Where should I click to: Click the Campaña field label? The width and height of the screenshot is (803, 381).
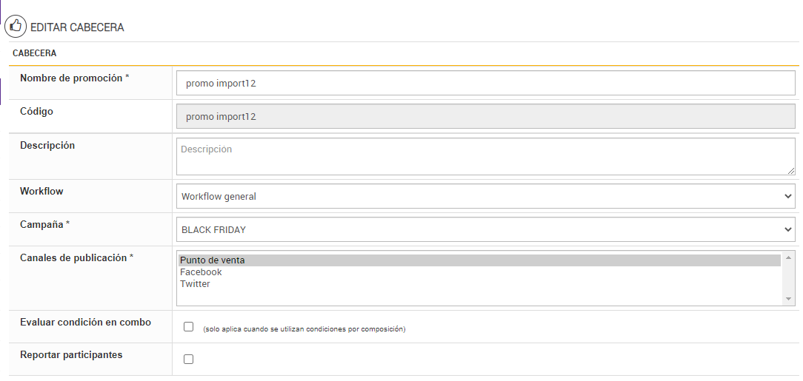(x=41, y=224)
